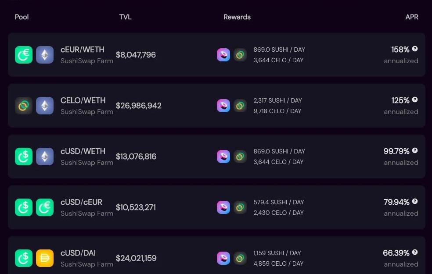The width and height of the screenshot is (432, 274).
Task: Click the help icon beside the 158% APR
Action: [x=415, y=49]
